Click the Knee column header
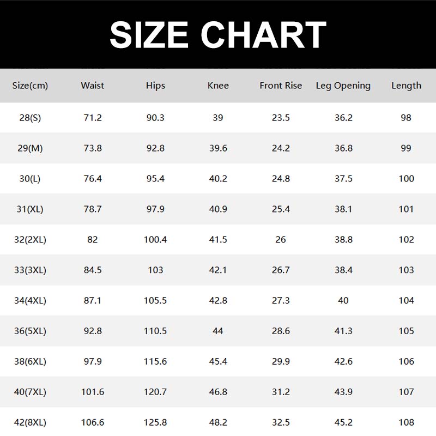Viewport: 436px width, 436px height. pyautogui.click(x=218, y=86)
